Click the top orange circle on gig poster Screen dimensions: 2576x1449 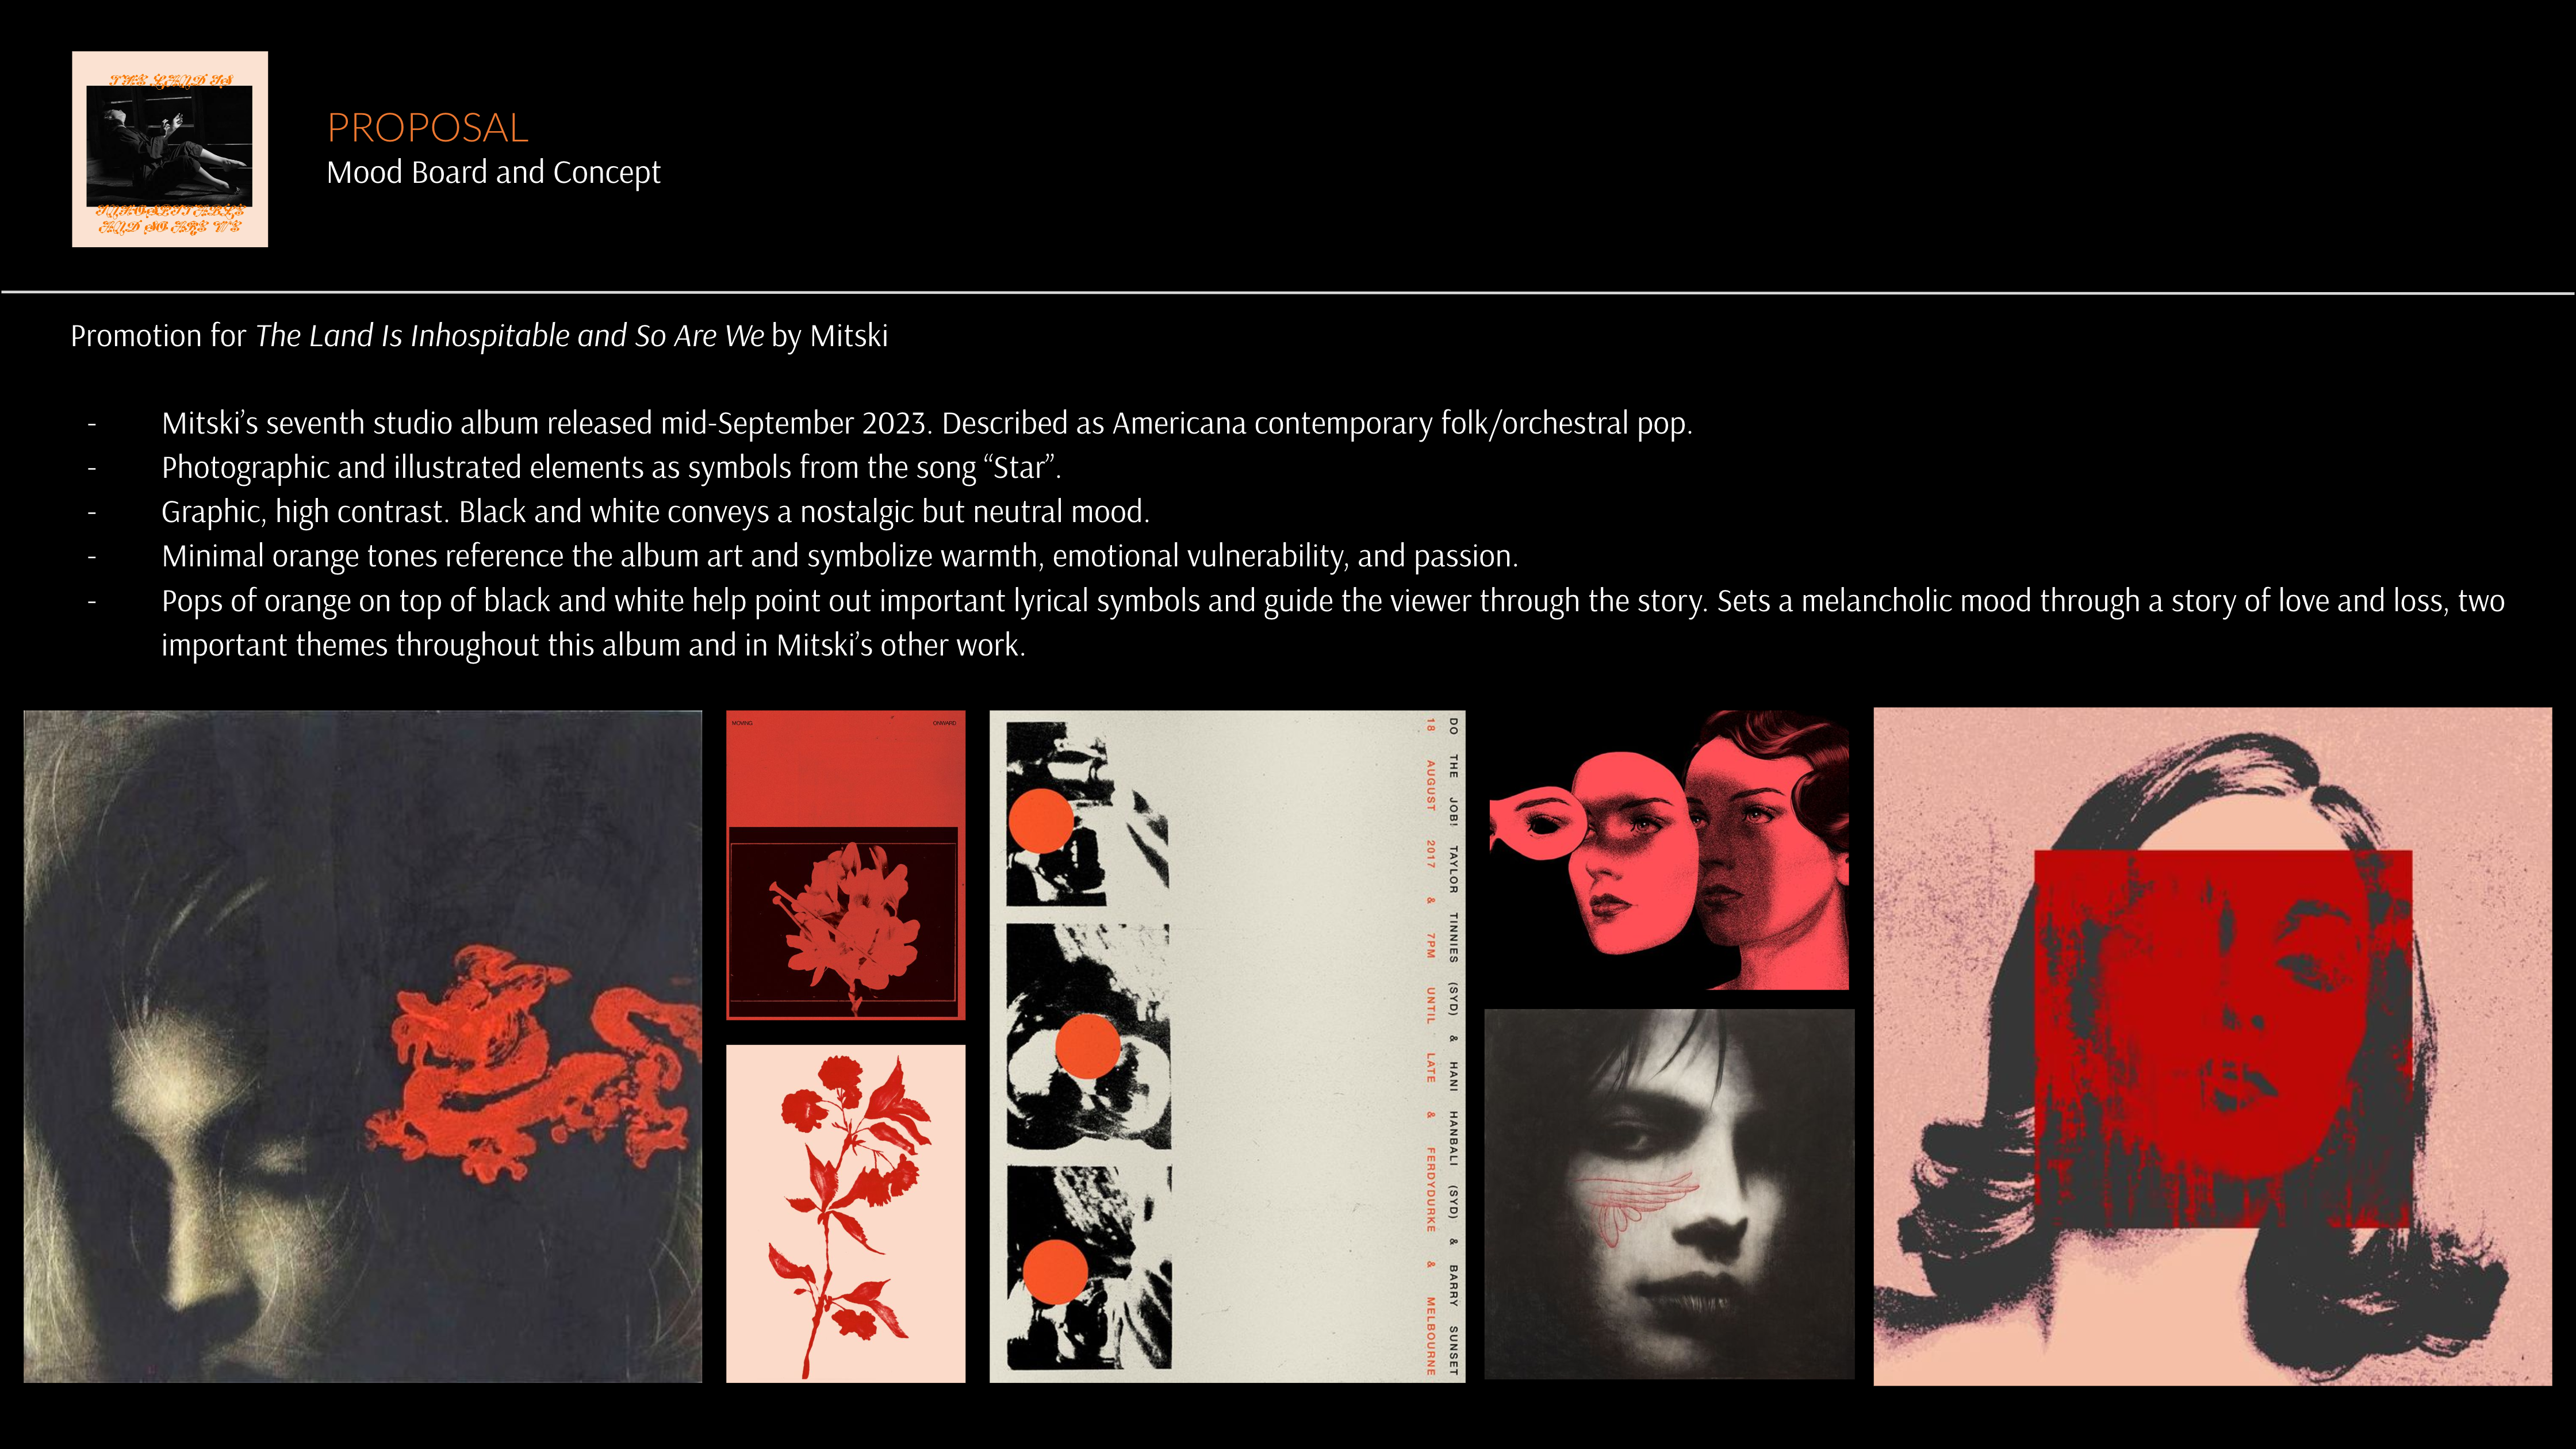1041,821
